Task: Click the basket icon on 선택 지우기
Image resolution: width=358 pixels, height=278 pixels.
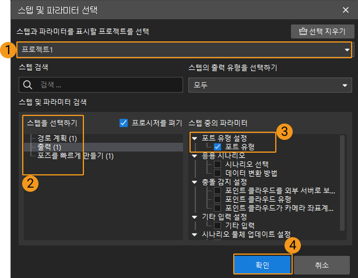Action: click(303, 31)
